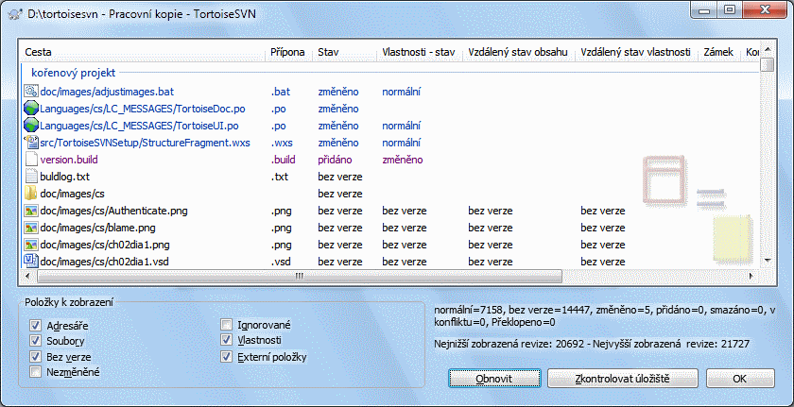Click the ch02dia1.png image icon
Viewport: 794px width, 407px height.
[x=31, y=245]
